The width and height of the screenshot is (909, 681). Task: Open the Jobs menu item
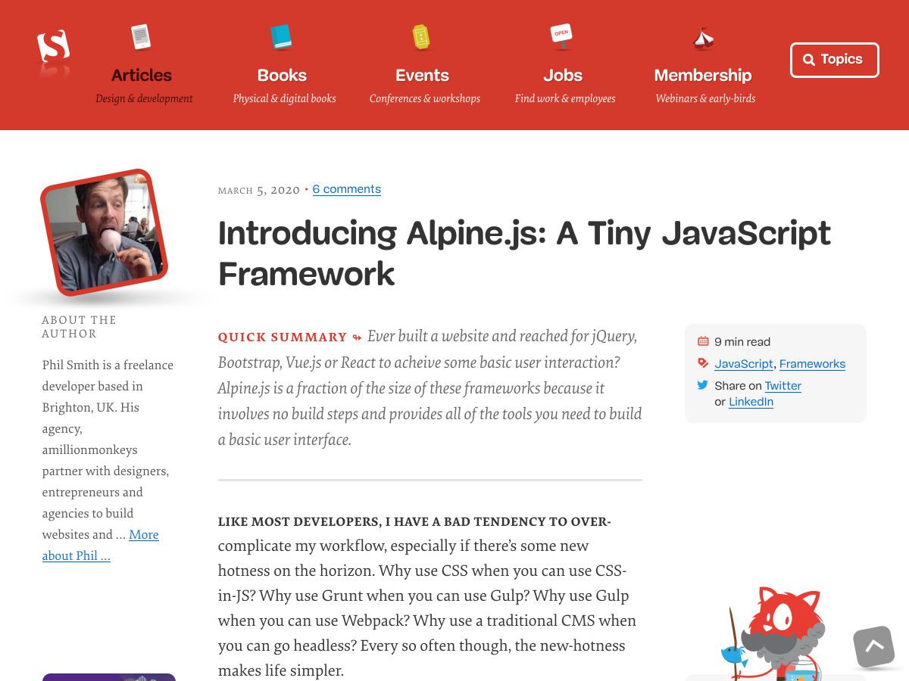(563, 75)
